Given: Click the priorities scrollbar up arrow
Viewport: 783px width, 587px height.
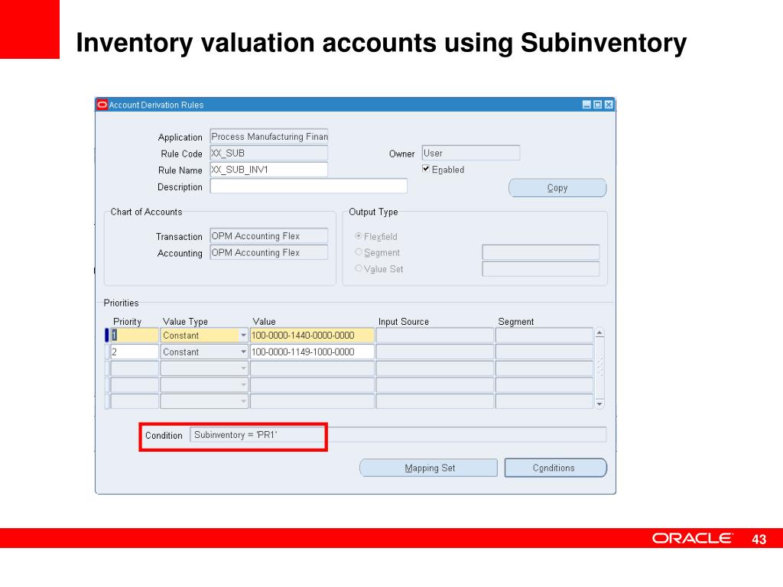Looking at the screenshot, I should click(x=599, y=333).
